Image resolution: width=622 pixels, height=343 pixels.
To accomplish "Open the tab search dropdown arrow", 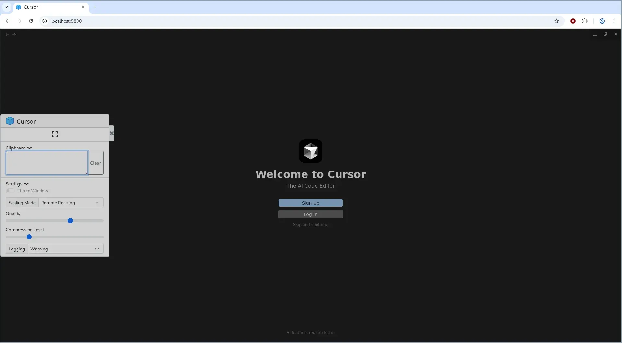I will coord(7,7).
